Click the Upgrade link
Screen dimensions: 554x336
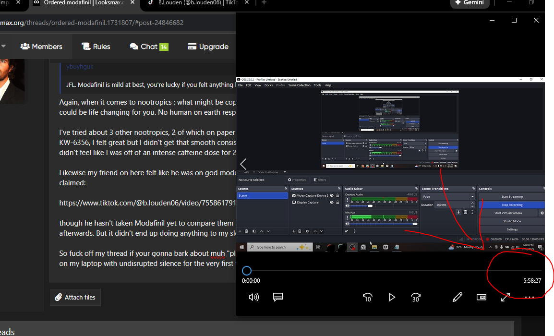pos(208,47)
